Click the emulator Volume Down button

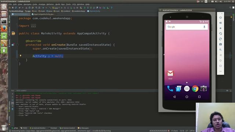tap(220, 28)
